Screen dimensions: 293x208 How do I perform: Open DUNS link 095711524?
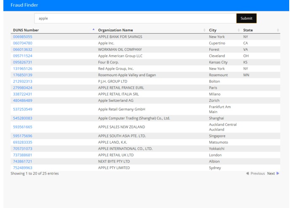tap(23, 56)
